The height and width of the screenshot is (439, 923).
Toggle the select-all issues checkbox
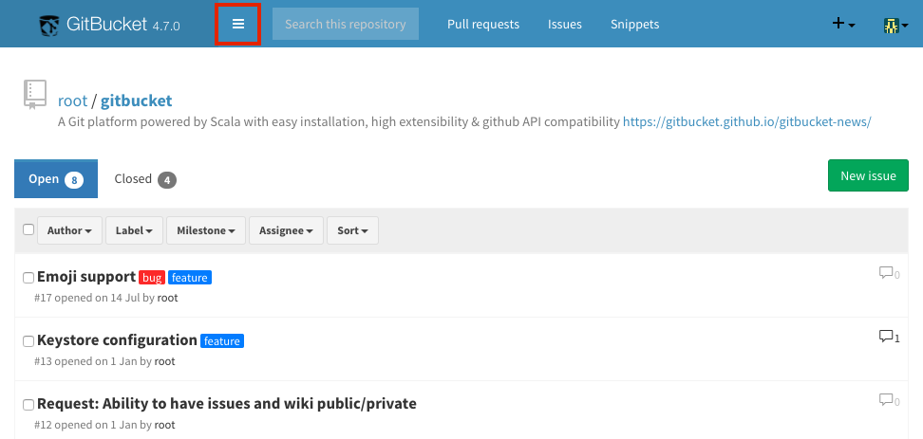[28, 229]
